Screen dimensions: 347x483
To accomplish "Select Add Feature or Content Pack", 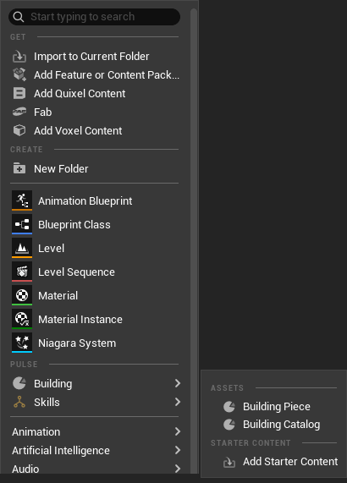I will click(x=95, y=74).
